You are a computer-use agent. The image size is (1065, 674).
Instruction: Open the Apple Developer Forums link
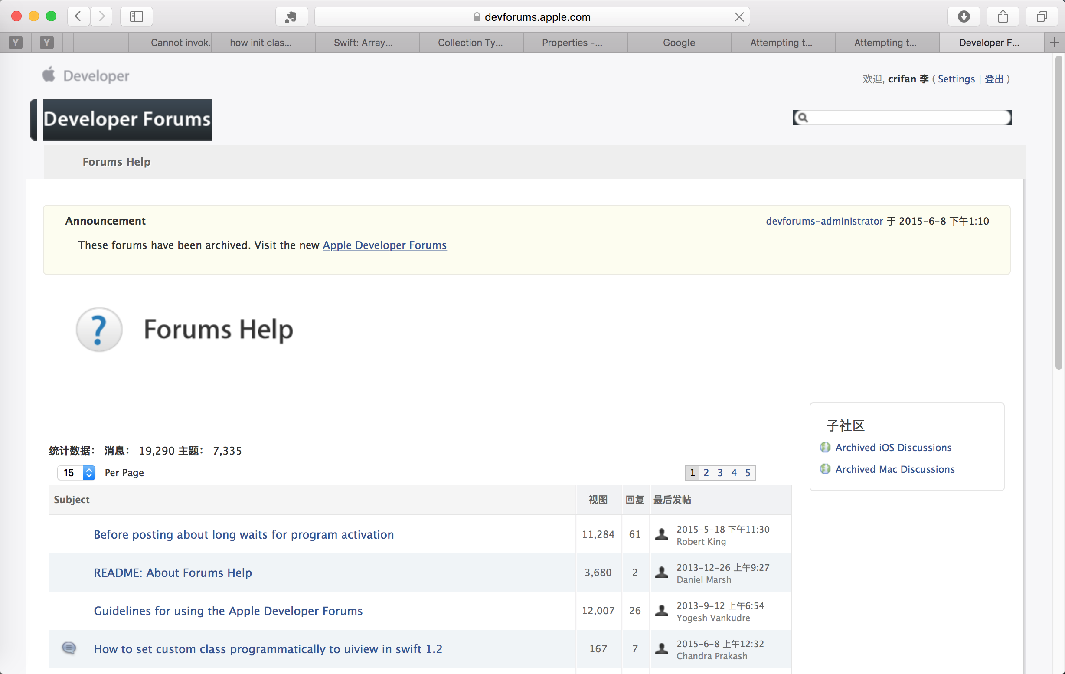pyautogui.click(x=384, y=245)
